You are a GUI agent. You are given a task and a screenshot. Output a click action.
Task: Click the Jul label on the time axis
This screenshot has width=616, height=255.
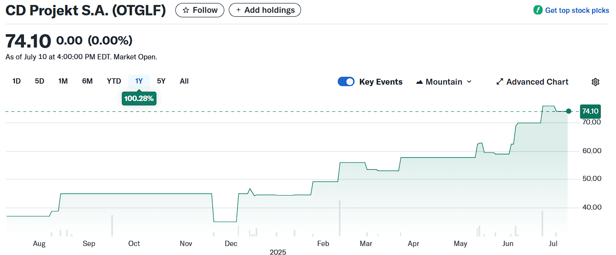pos(554,244)
